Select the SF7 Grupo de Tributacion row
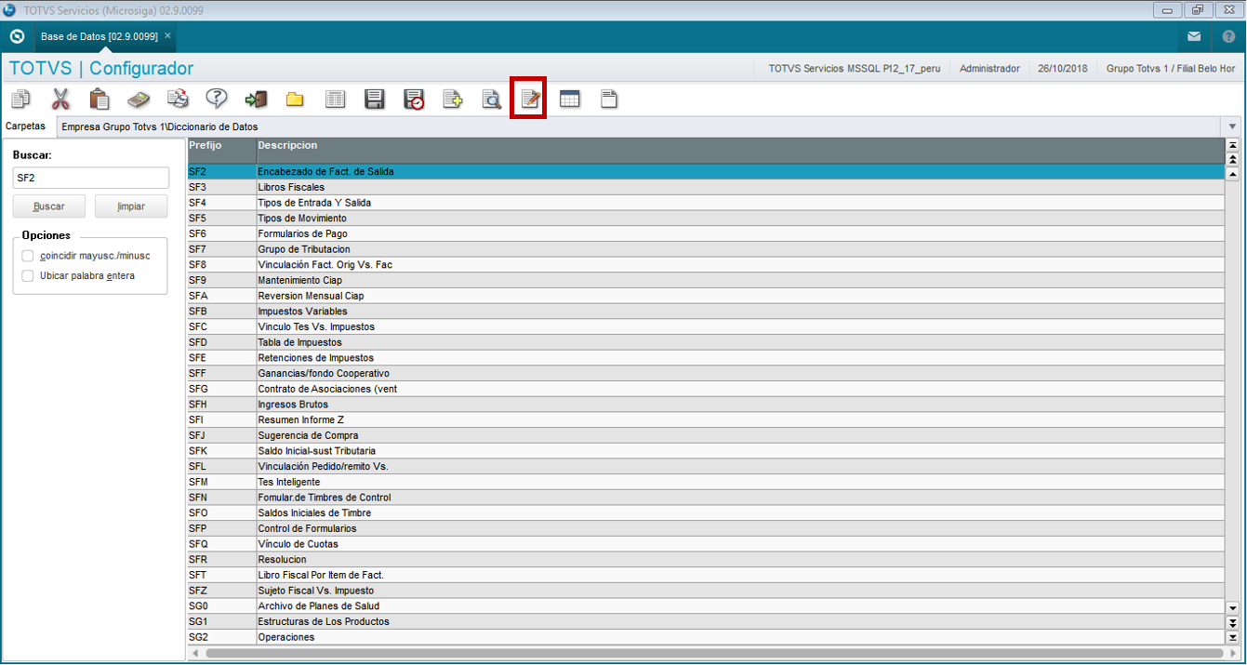Image resolution: width=1247 pixels, height=665 pixels. coord(706,249)
